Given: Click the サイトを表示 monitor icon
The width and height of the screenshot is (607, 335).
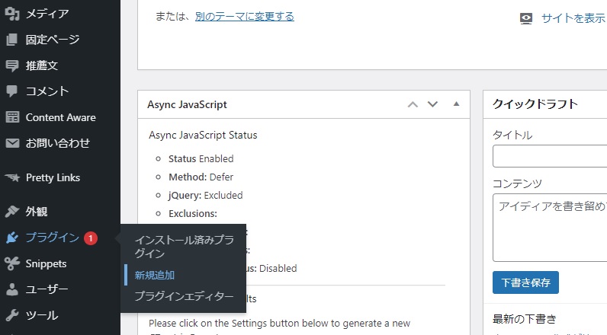Looking at the screenshot, I should pos(526,18).
